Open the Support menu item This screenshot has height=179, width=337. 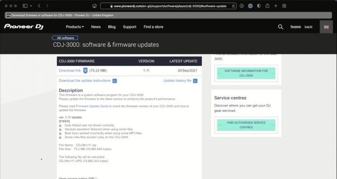tap(129, 27)
